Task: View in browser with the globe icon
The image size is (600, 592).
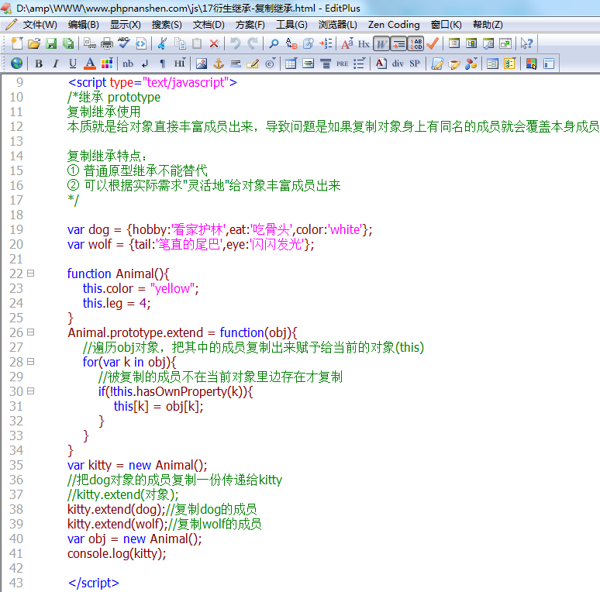Action: 16,64
